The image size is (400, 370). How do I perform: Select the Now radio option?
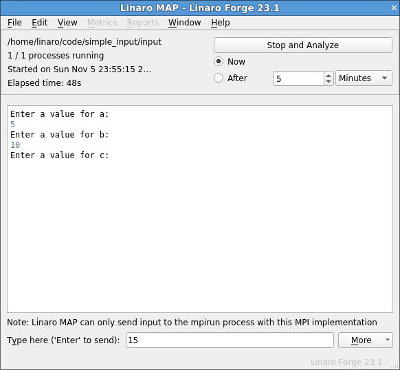coord(219,61)
